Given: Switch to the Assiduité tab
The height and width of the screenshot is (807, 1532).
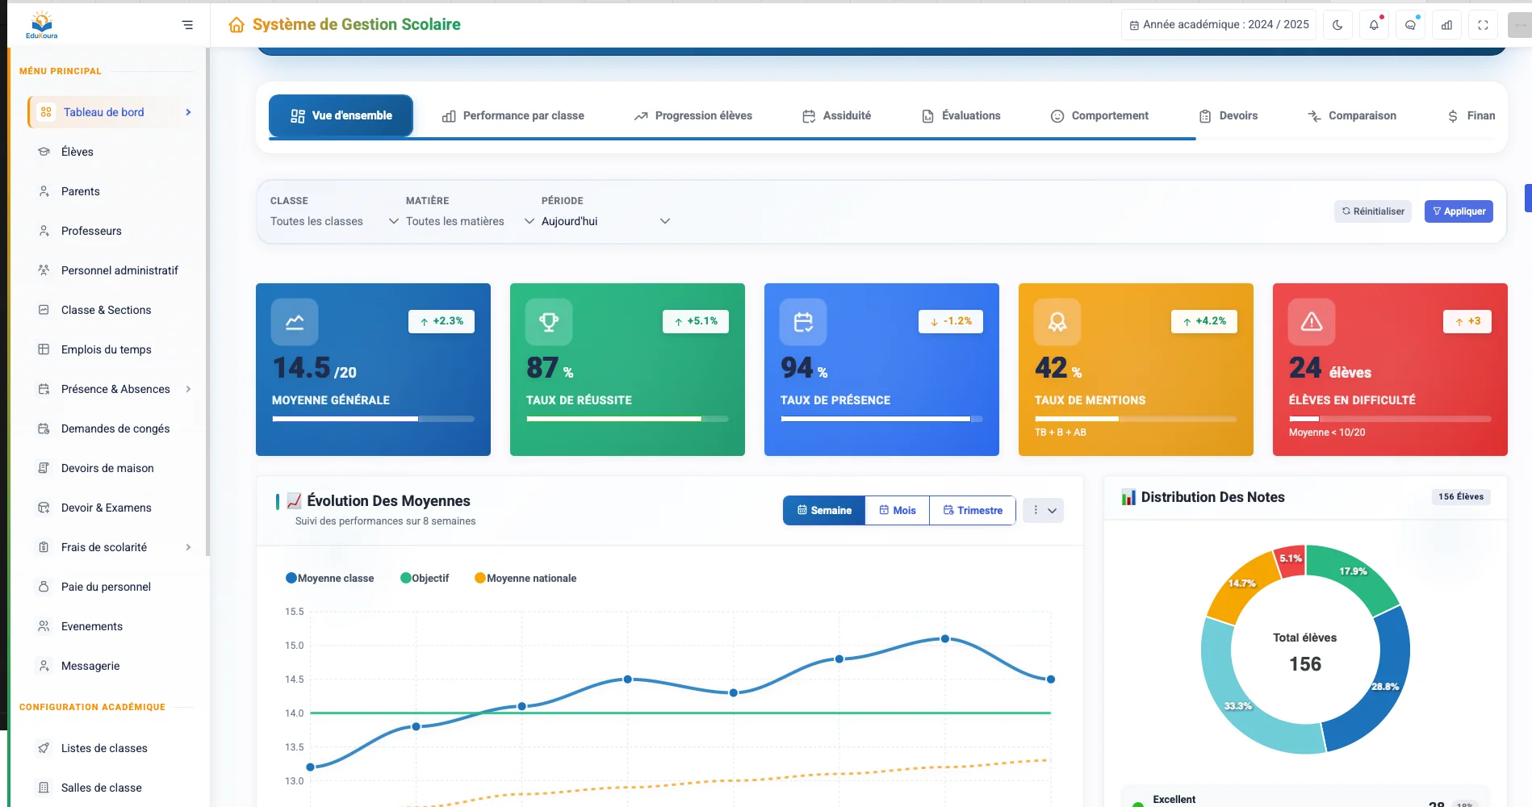Looking at the screenshot, I should [837, 115].
